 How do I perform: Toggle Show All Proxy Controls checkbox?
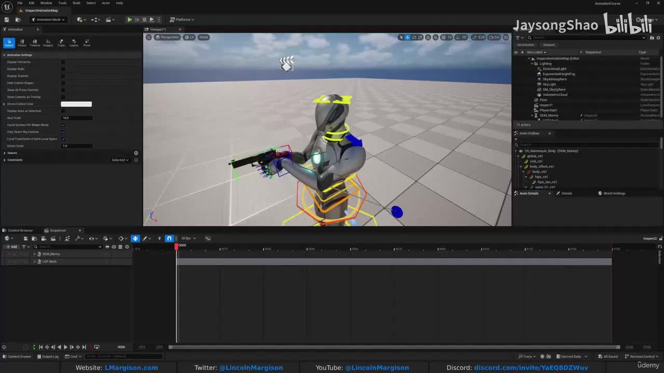[63, 90]
